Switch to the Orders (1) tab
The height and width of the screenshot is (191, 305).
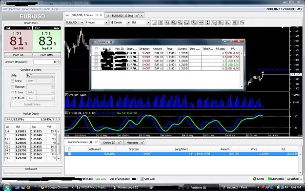click(109, 143)
